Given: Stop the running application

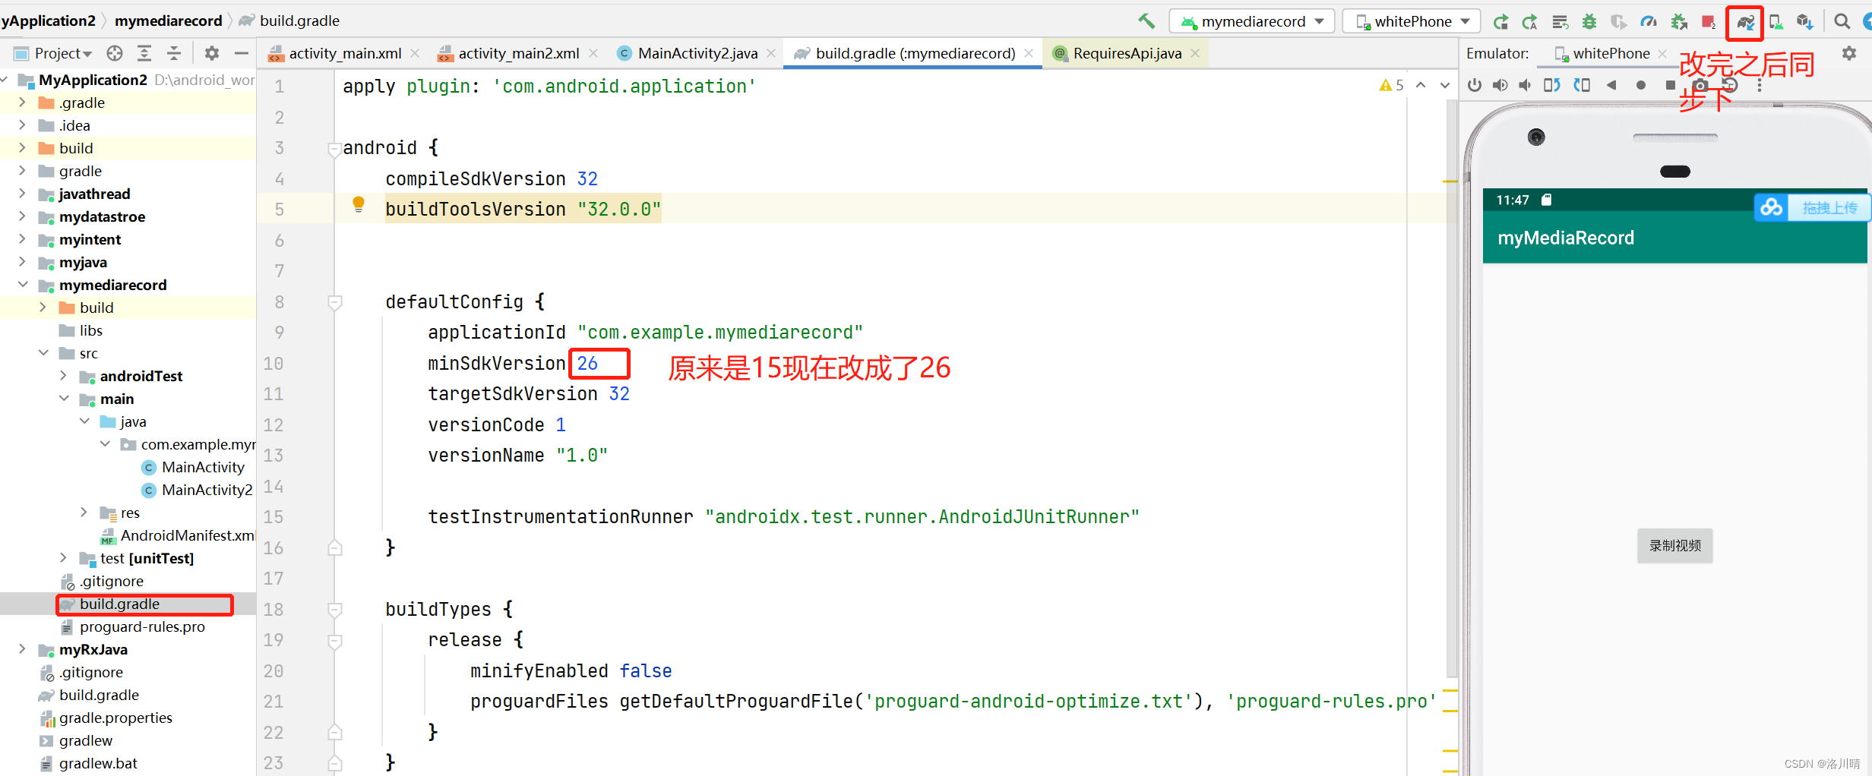Looking at the screenshot, I should [1708, 21].
